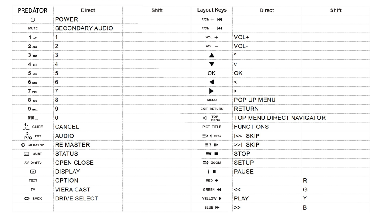Screen dimensions: 376x219
Task: Click the BLUE fast-forward key cell
Action: (211, 207)
